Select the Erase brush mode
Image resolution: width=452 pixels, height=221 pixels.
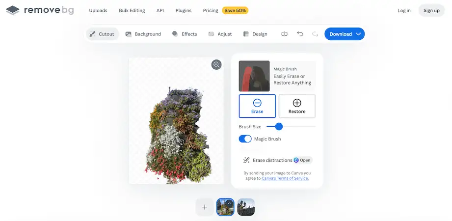257,106
